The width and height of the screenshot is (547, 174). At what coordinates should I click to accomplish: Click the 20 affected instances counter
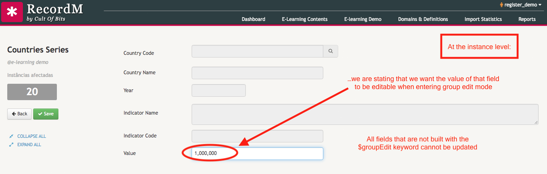pos(32,92)
